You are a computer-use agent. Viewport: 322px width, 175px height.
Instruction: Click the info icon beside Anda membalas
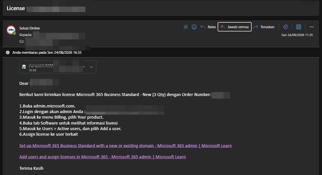tap(8, 52)
